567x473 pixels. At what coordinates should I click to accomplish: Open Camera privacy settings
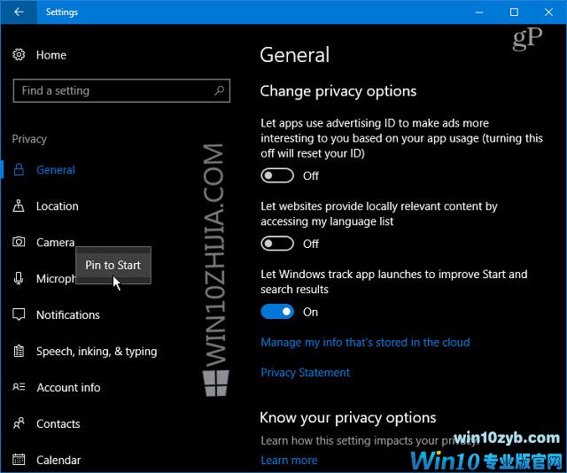(x=55, y=243)
